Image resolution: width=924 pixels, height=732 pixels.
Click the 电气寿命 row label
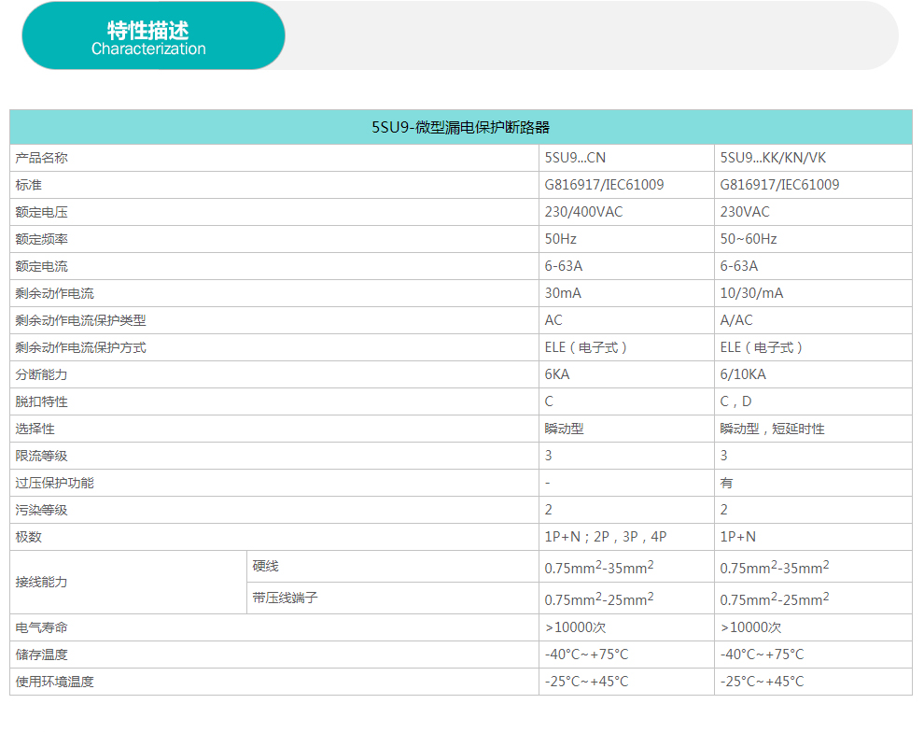pyautogui.click(x=42, y=627)
